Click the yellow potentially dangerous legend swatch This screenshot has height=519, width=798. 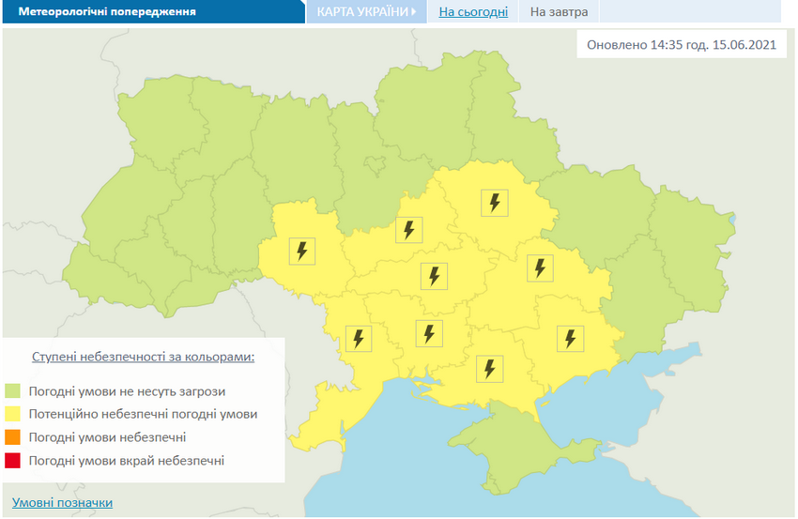click(x=13, y=414)
